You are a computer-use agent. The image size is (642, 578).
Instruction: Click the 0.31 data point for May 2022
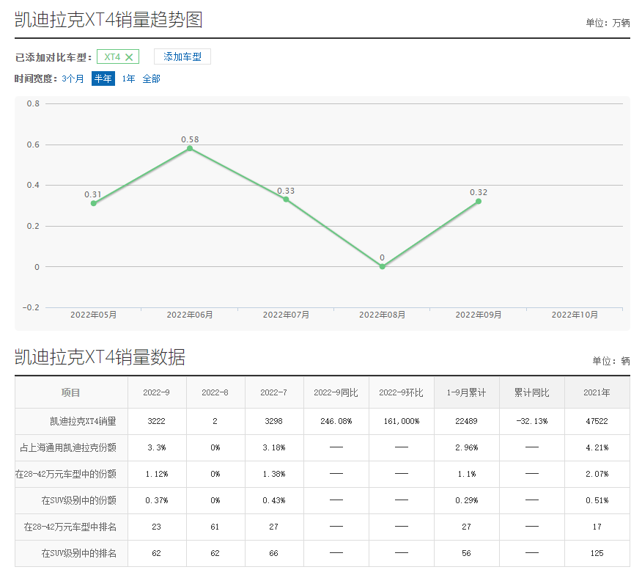pyautogui.click(x=93, y=203)
